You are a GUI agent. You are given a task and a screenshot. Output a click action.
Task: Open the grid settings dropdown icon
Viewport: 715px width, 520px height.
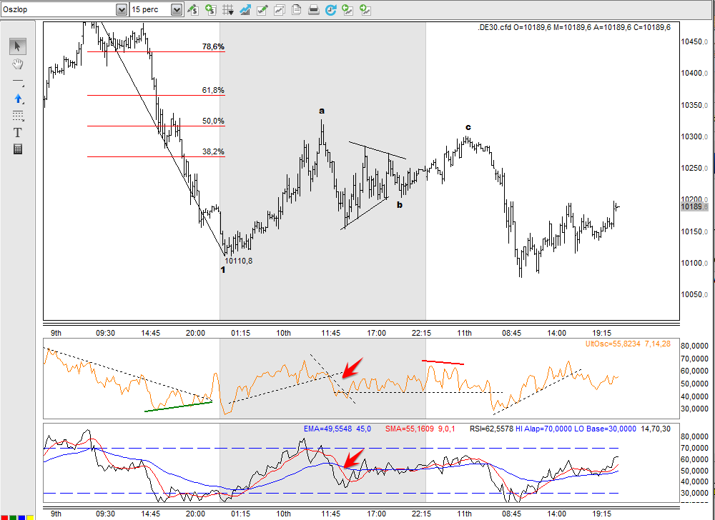(228, 9)
